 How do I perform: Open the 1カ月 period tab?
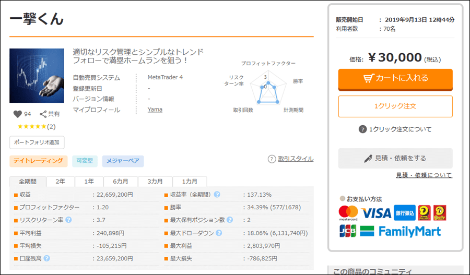click(190, 182)
